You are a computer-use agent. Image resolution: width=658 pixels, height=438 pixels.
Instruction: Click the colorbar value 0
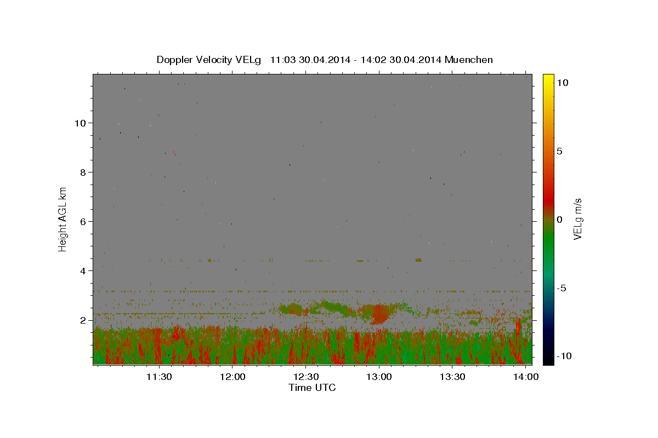[x=559, y=220]
